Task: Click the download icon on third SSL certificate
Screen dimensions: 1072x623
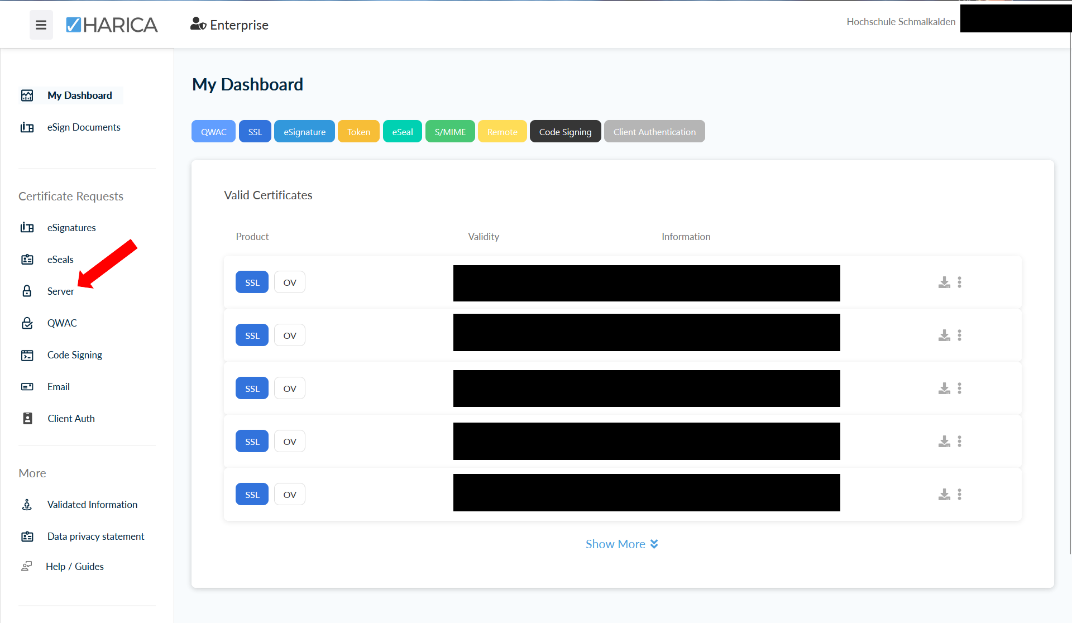Action: [x=944, y=389]
